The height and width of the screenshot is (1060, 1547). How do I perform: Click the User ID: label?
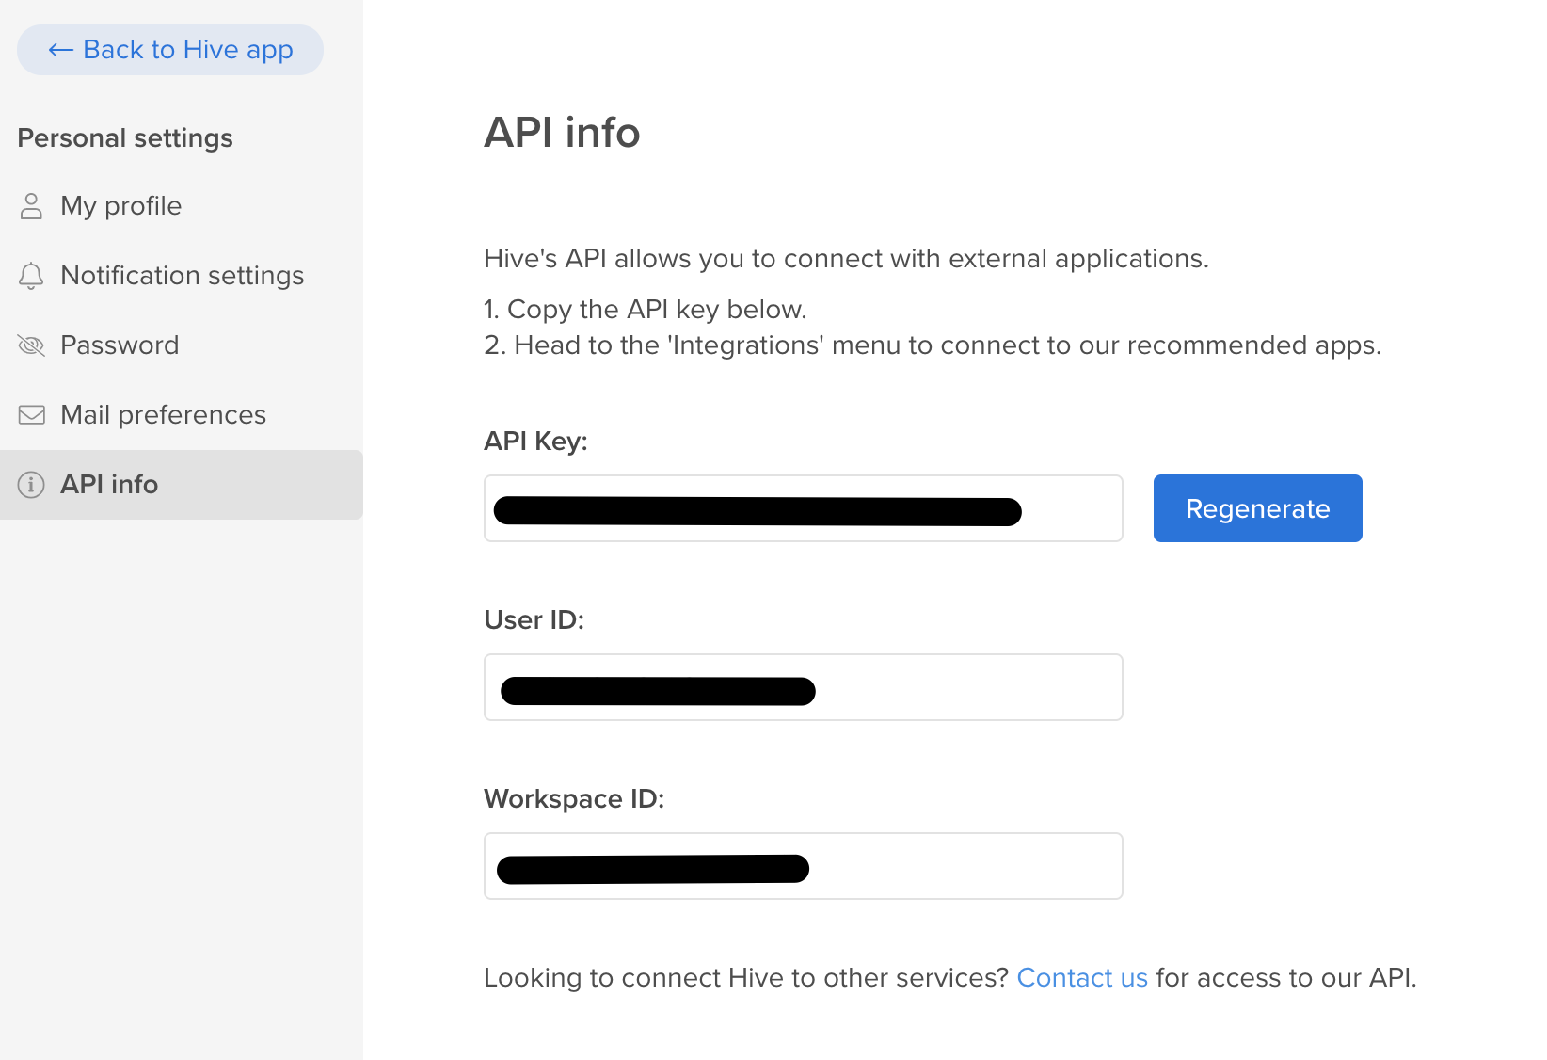(534, 620)
